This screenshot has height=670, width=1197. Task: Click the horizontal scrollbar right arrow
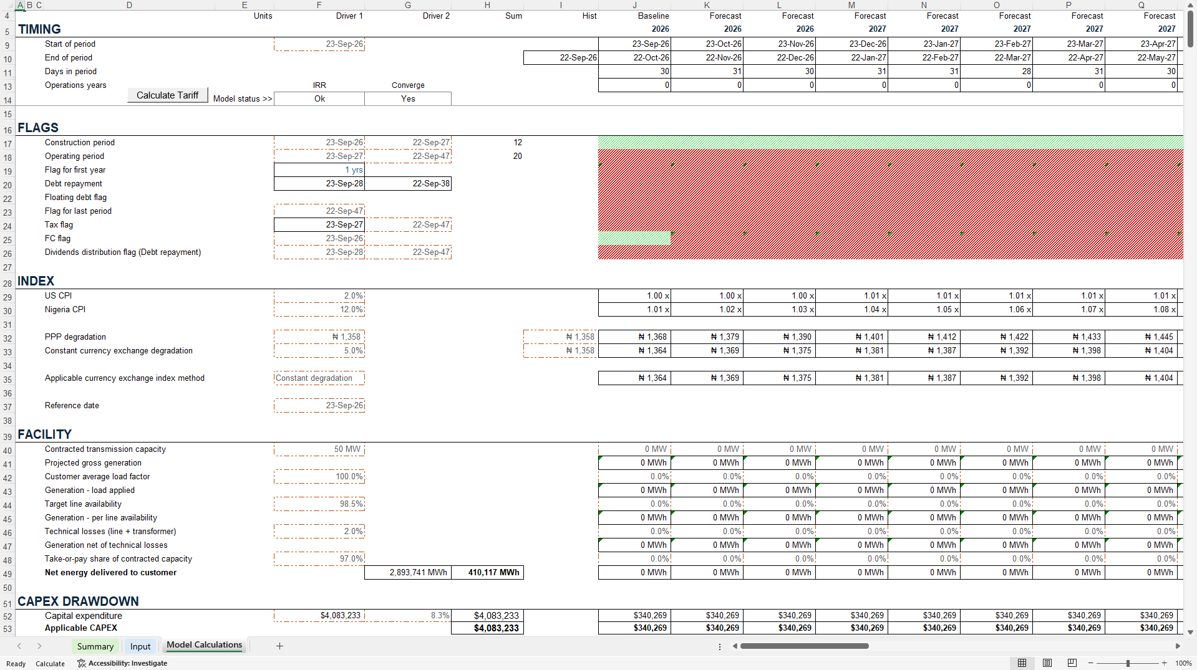click(1178, 646)
